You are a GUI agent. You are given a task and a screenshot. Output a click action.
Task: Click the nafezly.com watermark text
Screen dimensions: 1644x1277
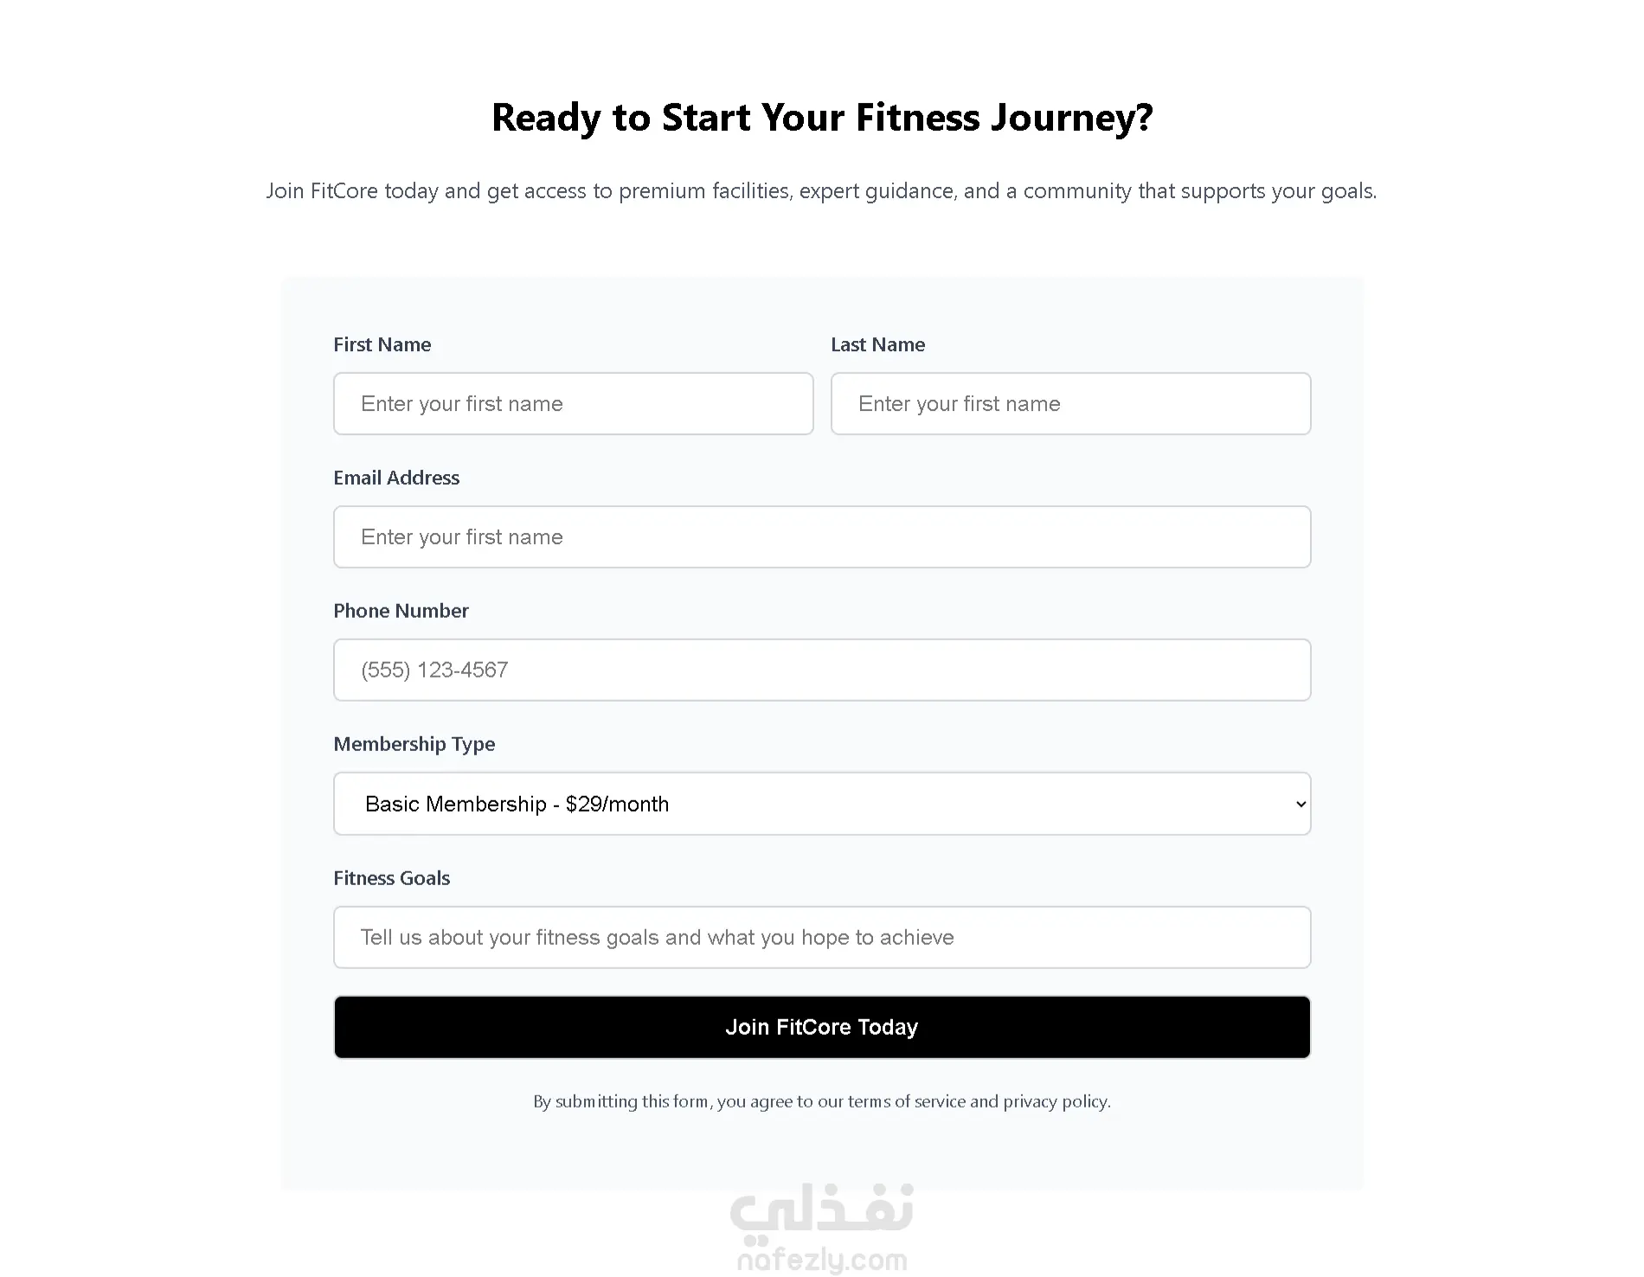coord(822,1261)
